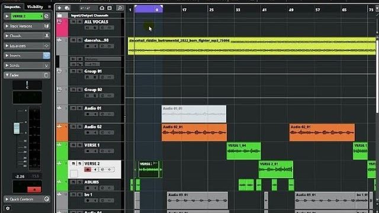Viewport: 379px width, 213px height.
Task: Solo the ALL VOCALS track
Action: click(80, 22)
